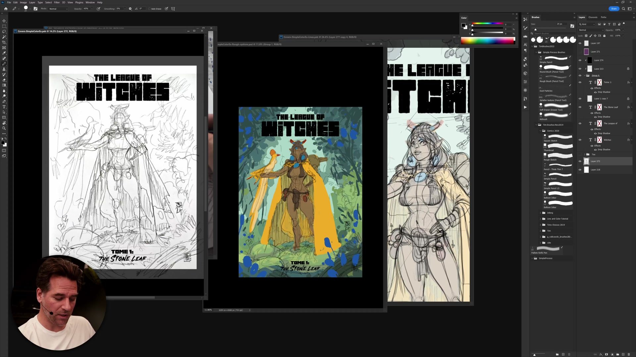This screenshot has height=357, width=636.
Task: Select the Crop tool
Action: (x=4, y=42)
